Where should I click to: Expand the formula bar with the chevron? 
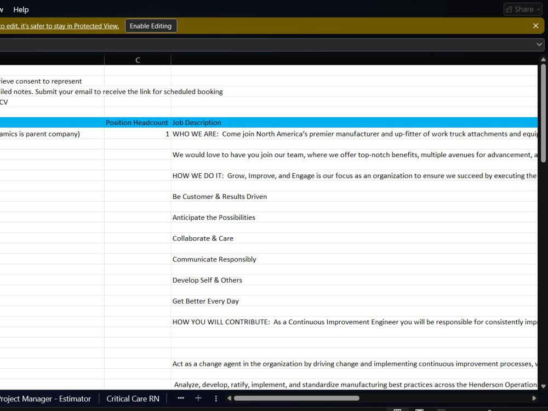pos(539,44)
